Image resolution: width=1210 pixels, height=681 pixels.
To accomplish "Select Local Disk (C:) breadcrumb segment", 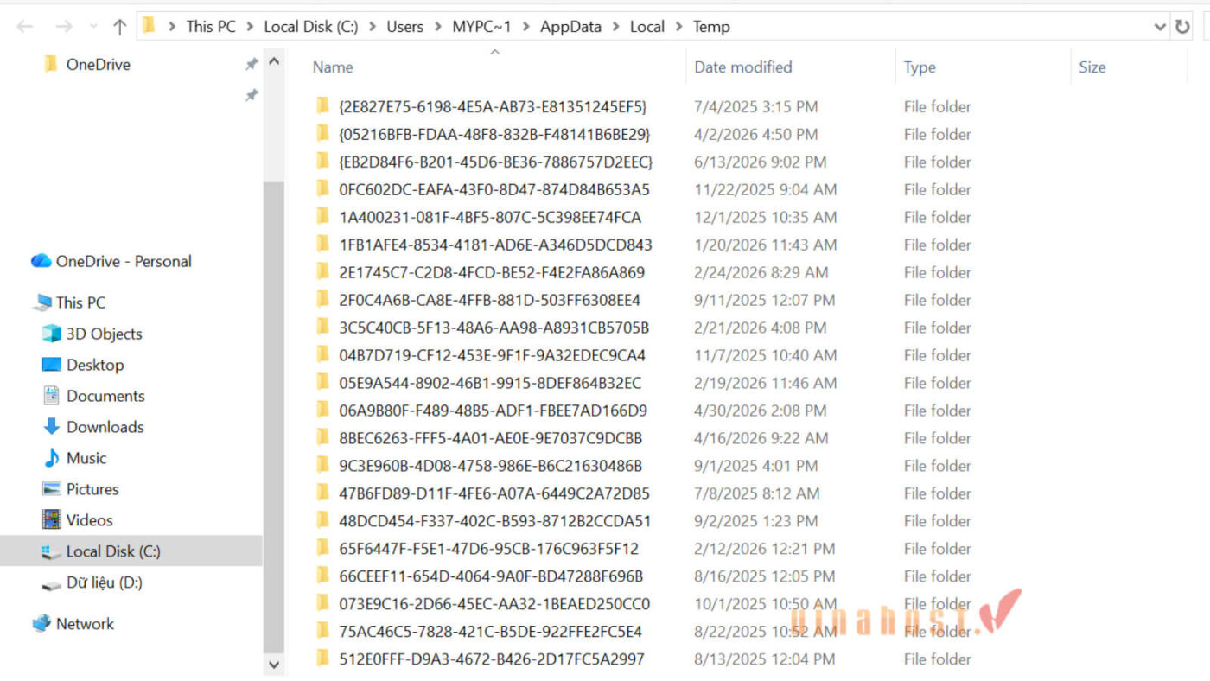I will tap(311, 27).
